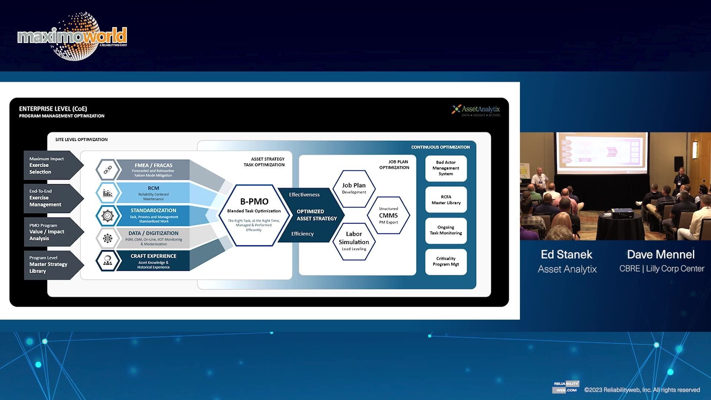Click the B-PMO Blended Task Optimization hexagon
Screen dimensions: 711x400
coord(254,215)
